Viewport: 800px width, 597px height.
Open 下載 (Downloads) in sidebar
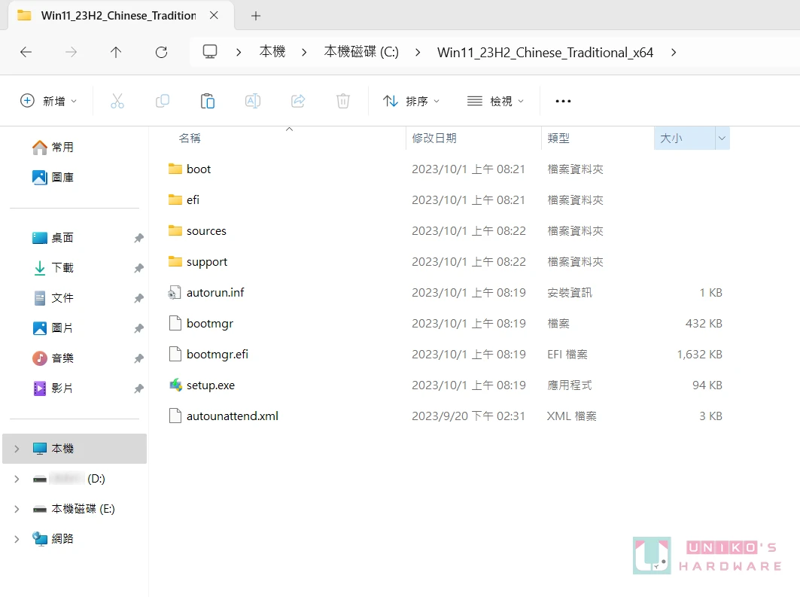click(53, 268)
